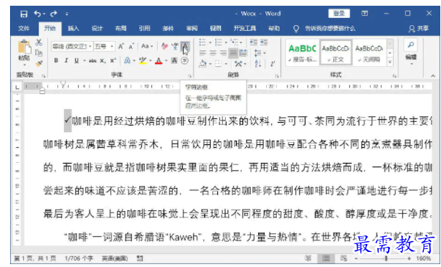Show or hide paragraph marks

272,64
